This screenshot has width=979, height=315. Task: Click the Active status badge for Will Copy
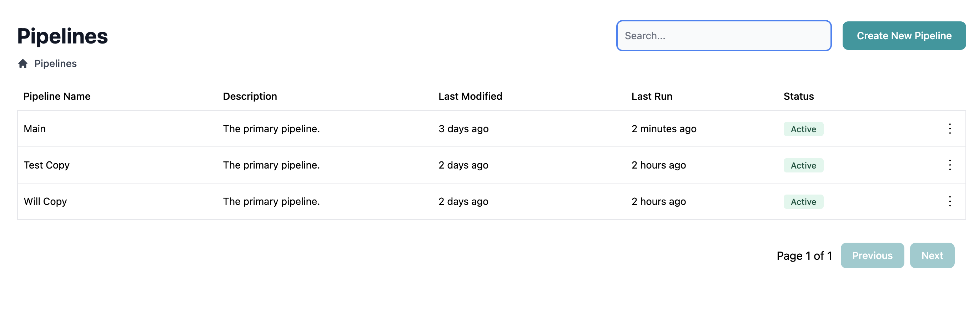click(x=803, y=202)
